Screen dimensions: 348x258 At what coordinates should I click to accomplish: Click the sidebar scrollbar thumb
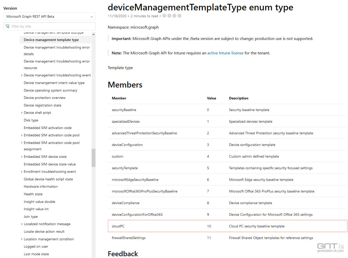tap(94, 158)
